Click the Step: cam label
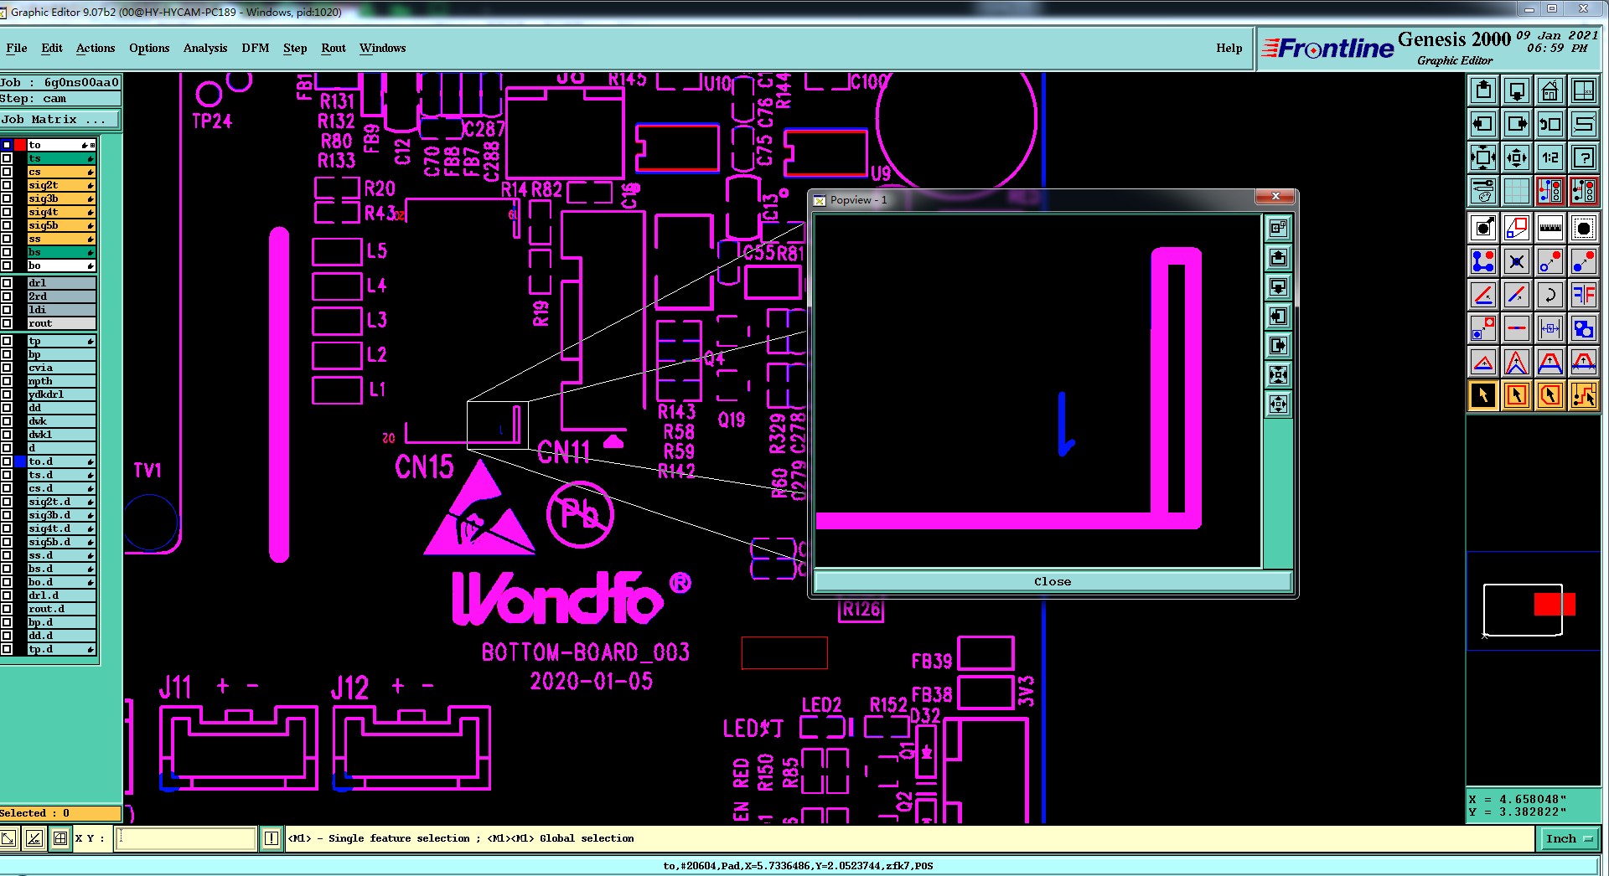Image resolution: width=1609 pixels, height=876 pixels. (x=60, y=98)
